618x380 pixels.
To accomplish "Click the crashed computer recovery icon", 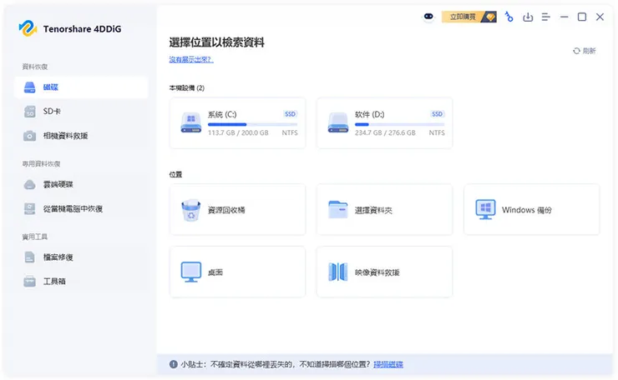I will (x=29, y=209).
